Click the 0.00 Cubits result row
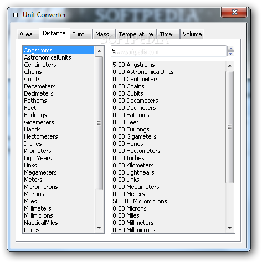The height and width of the screenshot is (263, 262). click(x=168, y=93)
